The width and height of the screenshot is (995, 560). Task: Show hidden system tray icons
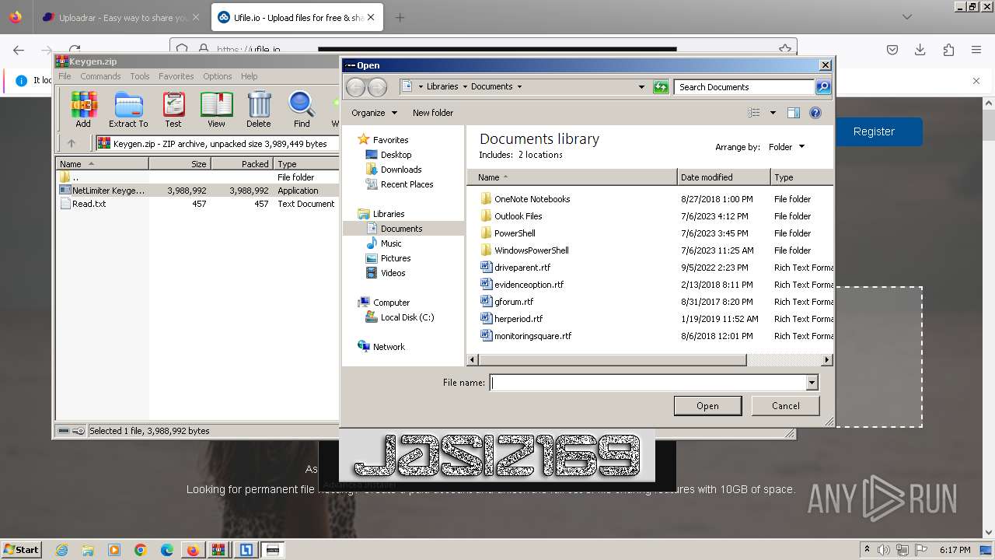point(867,550)
